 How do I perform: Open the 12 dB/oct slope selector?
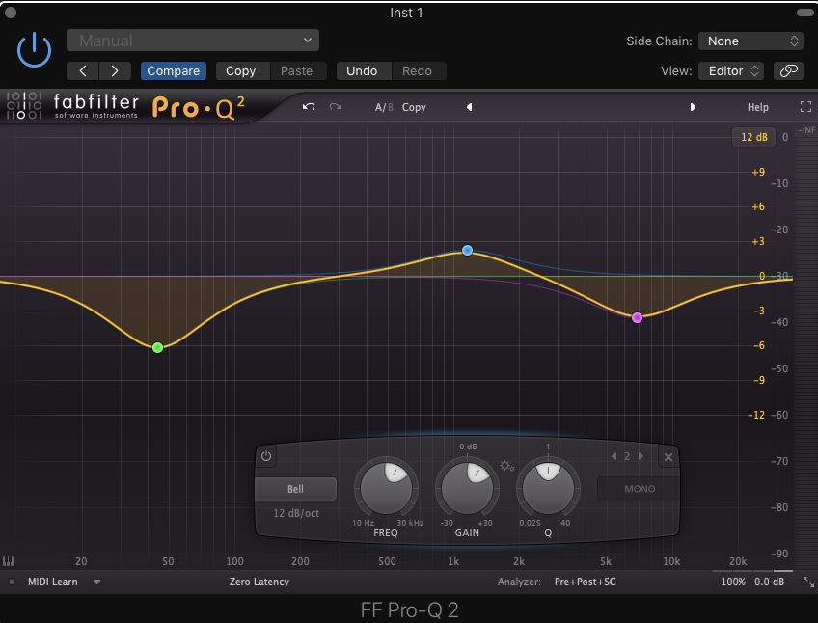click(x=296, y=513)
